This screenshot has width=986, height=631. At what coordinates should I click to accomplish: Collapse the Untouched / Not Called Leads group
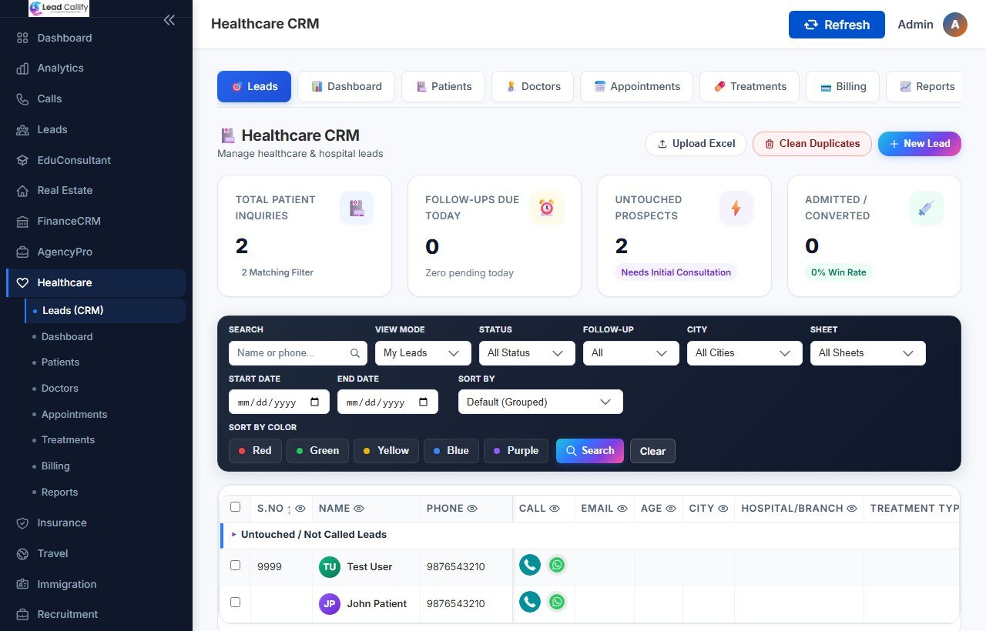pos(234,534)
